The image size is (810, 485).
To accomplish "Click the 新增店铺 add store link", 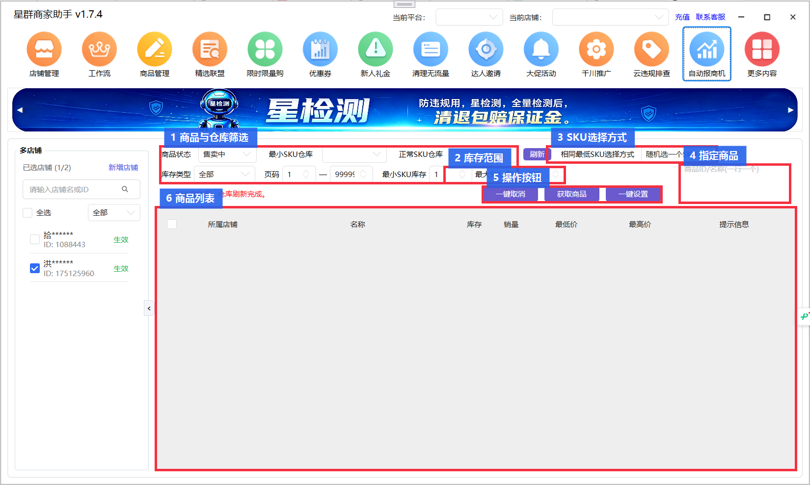I will point(123,168).
